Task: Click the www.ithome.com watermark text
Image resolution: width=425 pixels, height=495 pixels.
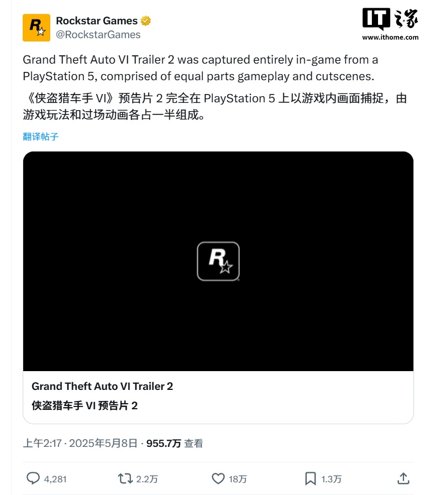Action: point(390,37)
